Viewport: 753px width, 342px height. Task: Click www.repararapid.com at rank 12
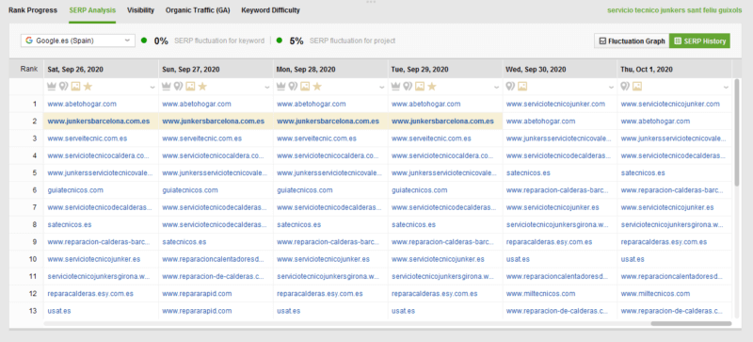click(x=197, y=293)
